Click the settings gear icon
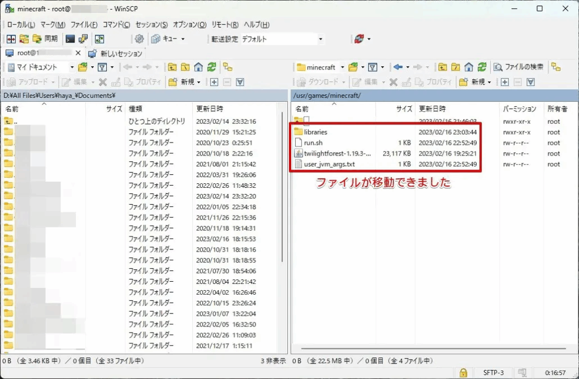The width and height of the screenshot is (579, 379). tap(139, 39)
